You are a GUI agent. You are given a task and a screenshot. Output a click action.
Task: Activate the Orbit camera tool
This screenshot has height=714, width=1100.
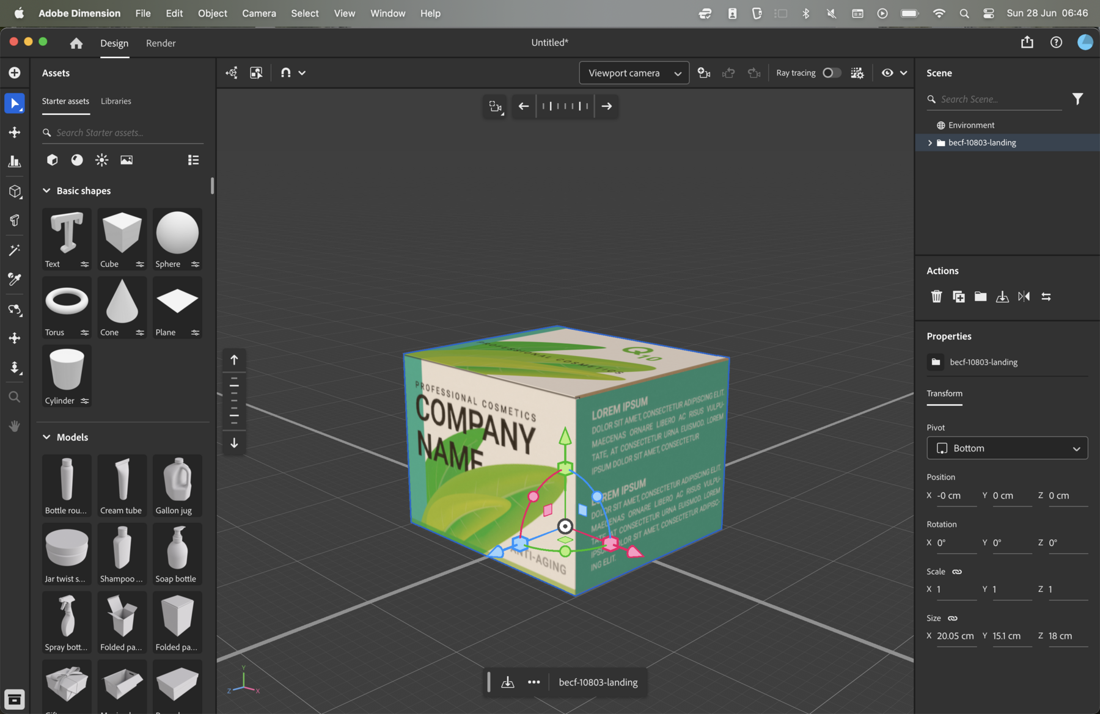15,309
